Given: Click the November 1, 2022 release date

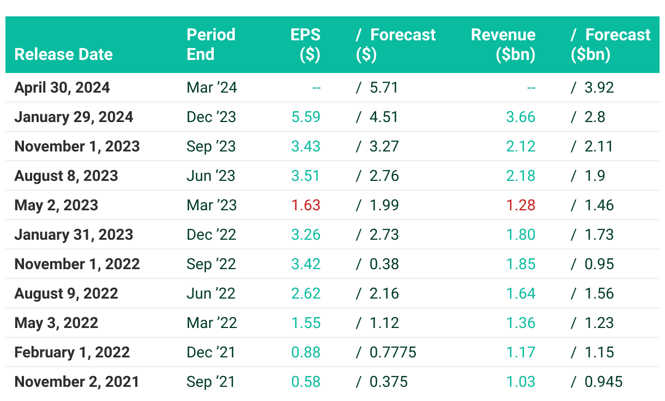Looking at the screenshot, I should 77,264.
